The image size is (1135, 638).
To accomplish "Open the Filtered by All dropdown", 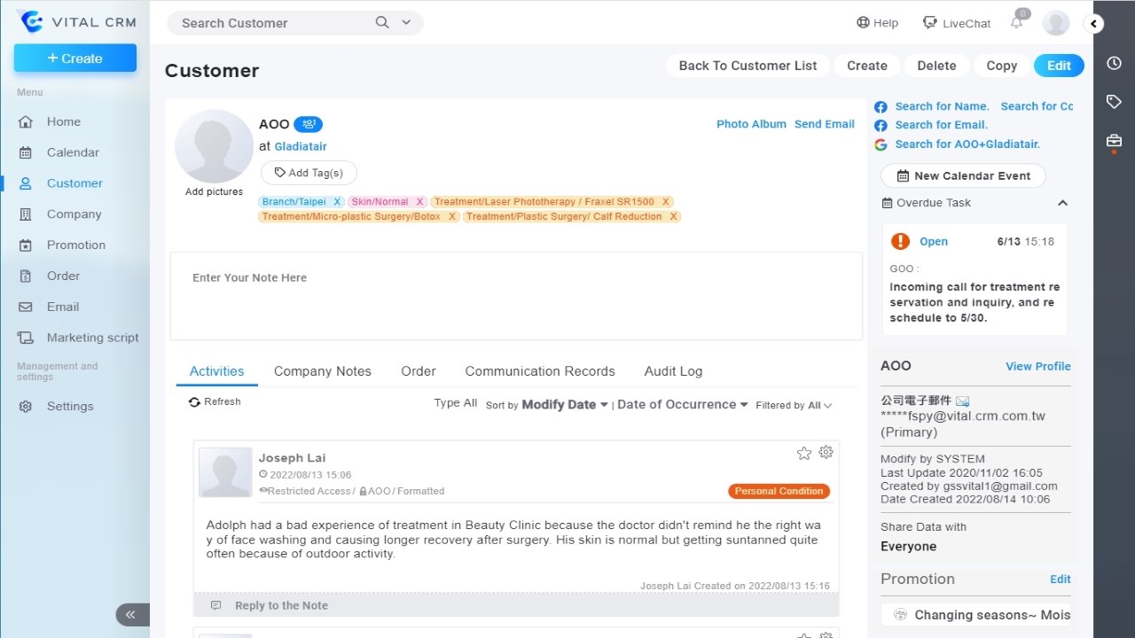I will [x=794, y=406].
